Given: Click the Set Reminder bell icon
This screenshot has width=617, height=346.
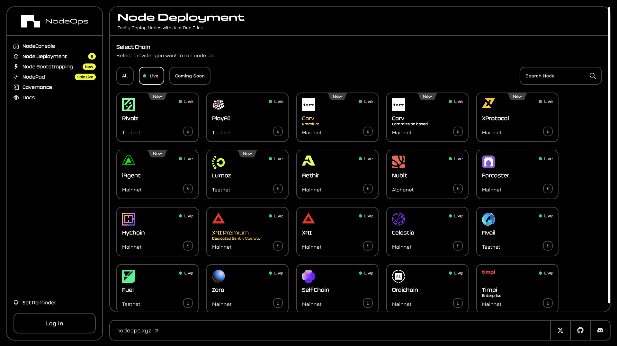Looking at the screenshot, I should 16,303.
